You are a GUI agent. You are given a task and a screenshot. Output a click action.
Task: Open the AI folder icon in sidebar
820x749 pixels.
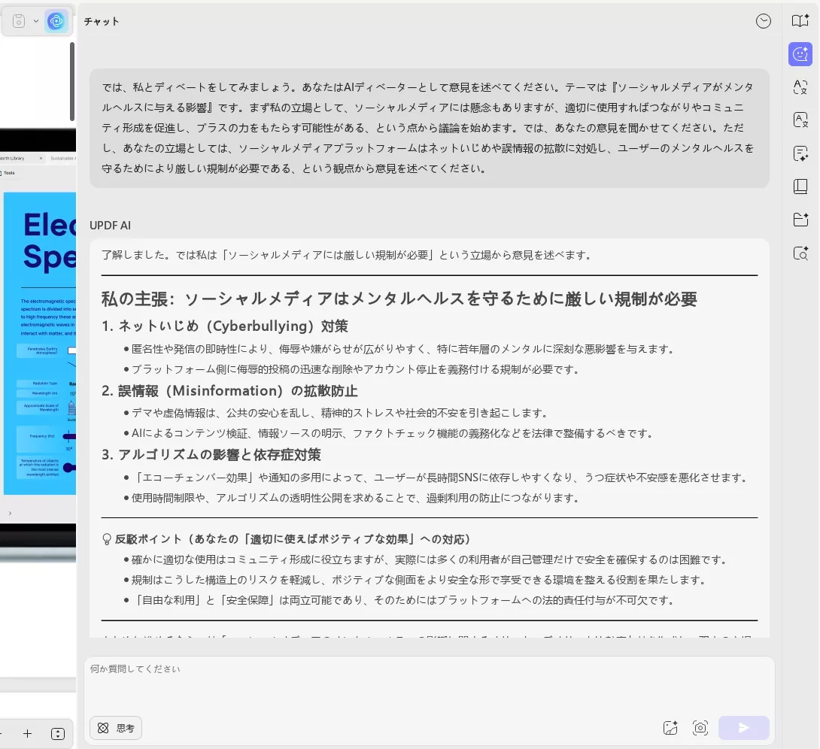pos(800,220)
